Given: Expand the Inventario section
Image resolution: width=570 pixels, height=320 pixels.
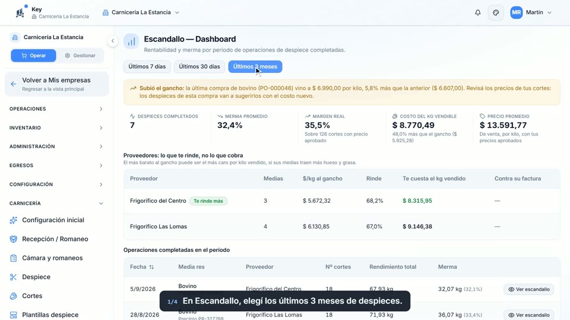Looking at the screenshot, I should (x=56, y=128).
